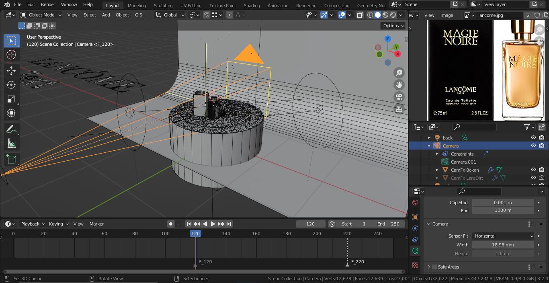The height and width of the screenshot is (283, 549).
Task: Toggle camera view icon in viewport
Action: click(x=399, y=97)
